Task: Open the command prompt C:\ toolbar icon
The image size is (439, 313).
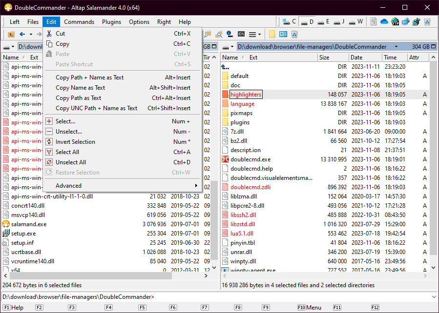Action: coord(241,34)
